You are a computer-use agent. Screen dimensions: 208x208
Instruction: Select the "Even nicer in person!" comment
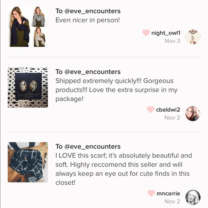[88, 20]
